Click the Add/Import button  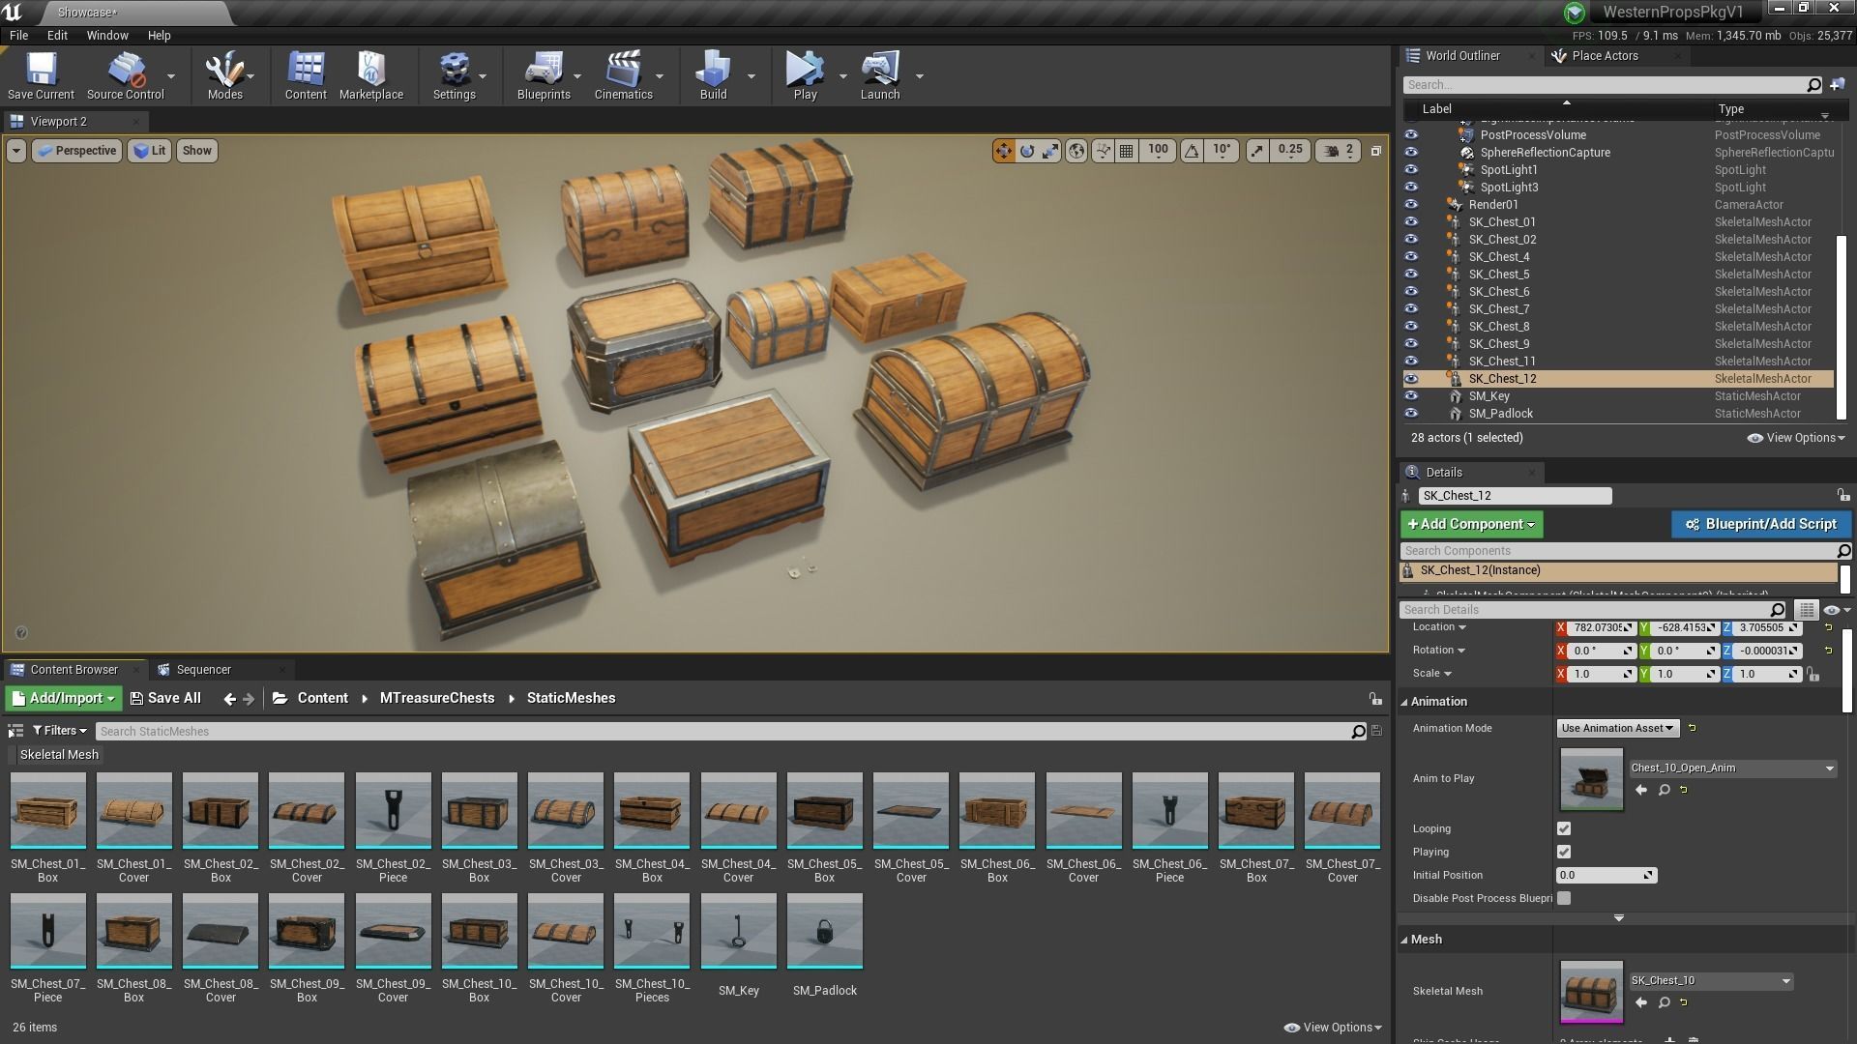pos(64,698)
